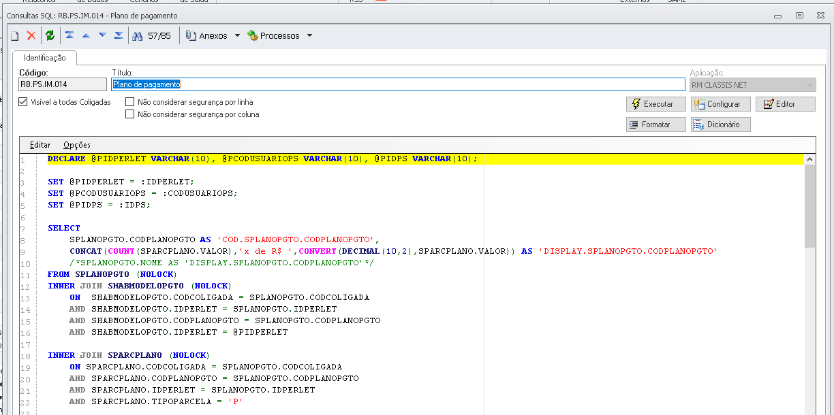Screen dimensions: 834x415
Task: Click the INNER JOIN SHABMODELOPGTO line
Action: point(140,286)
